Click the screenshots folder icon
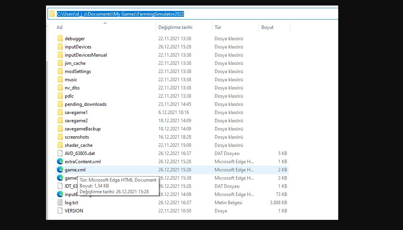 pyautogui.click(x=60, y=137)
